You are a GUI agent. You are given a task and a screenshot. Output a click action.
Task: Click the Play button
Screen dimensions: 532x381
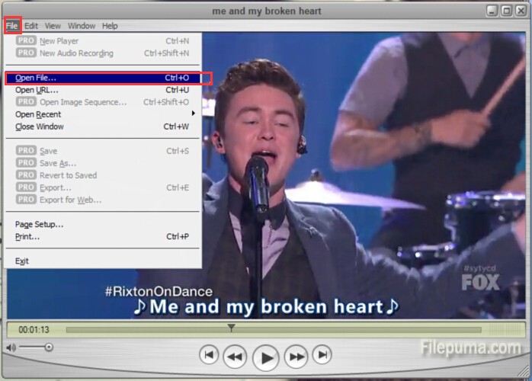tap(266, 356)
